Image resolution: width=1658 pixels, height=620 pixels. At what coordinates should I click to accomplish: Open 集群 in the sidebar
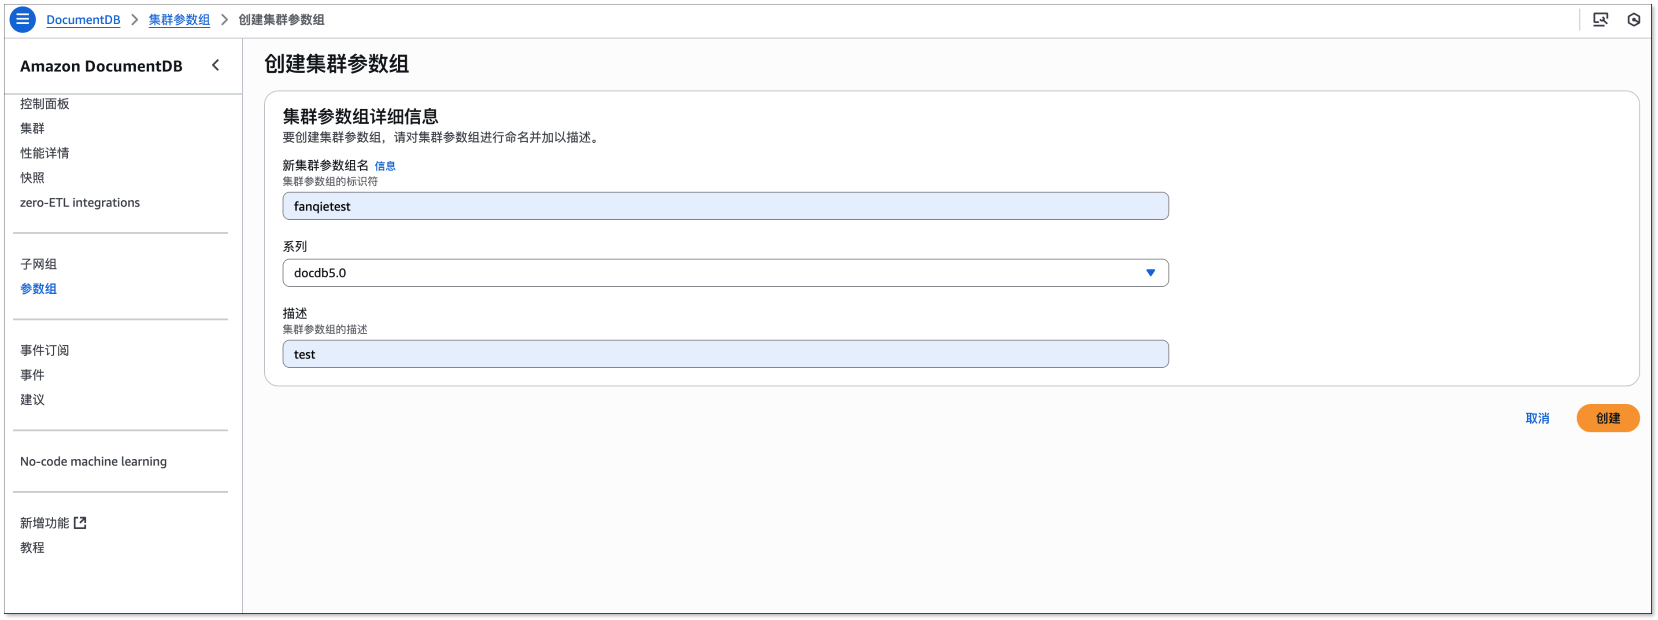32,128
